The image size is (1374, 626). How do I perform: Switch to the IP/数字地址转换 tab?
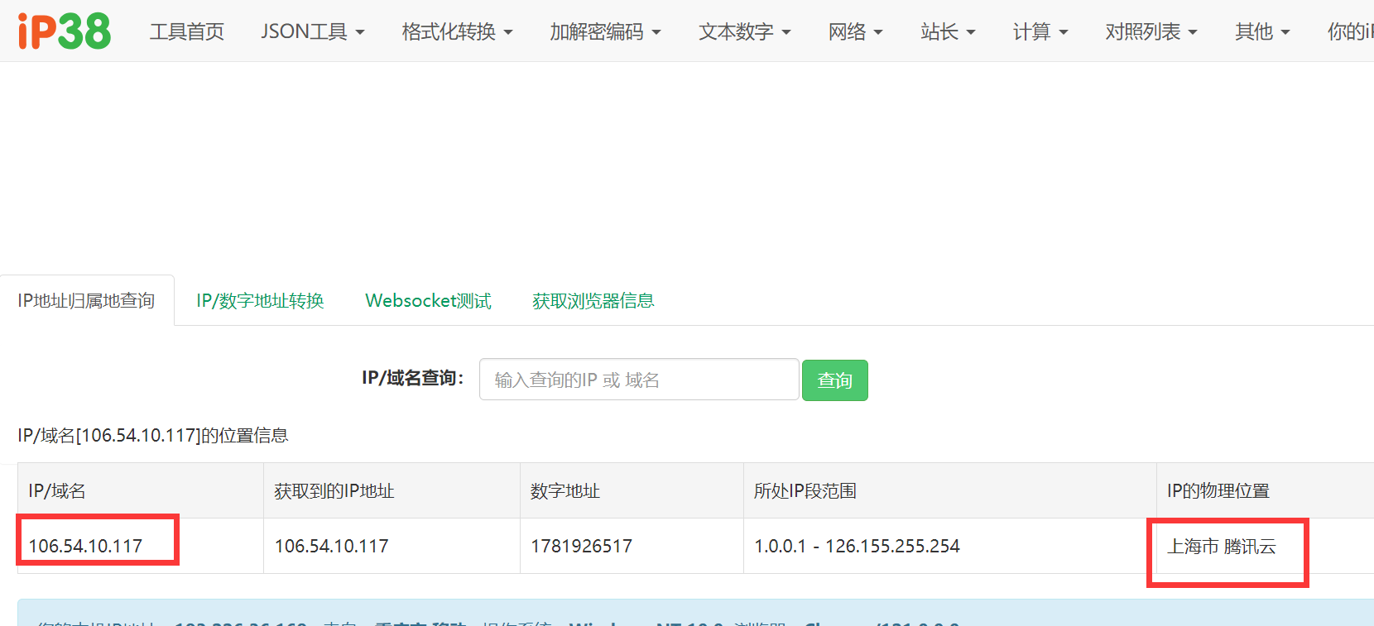[x=260, y=300]
